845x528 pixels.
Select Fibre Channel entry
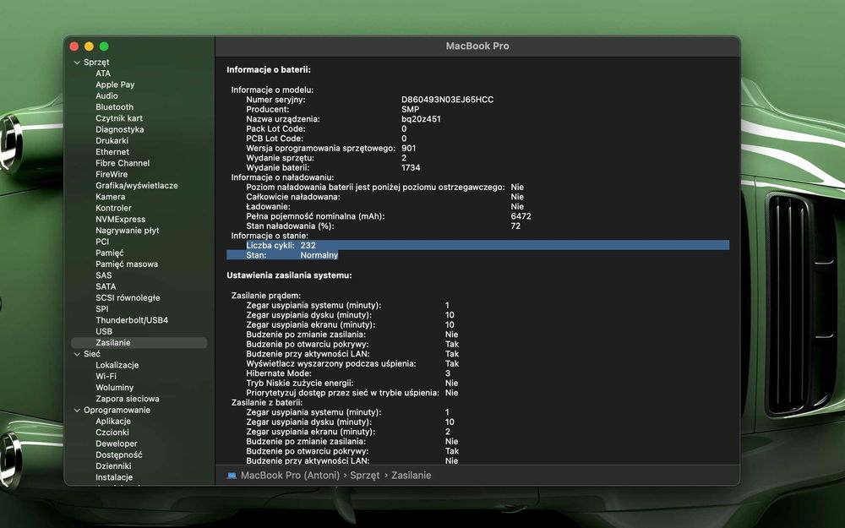123,163
